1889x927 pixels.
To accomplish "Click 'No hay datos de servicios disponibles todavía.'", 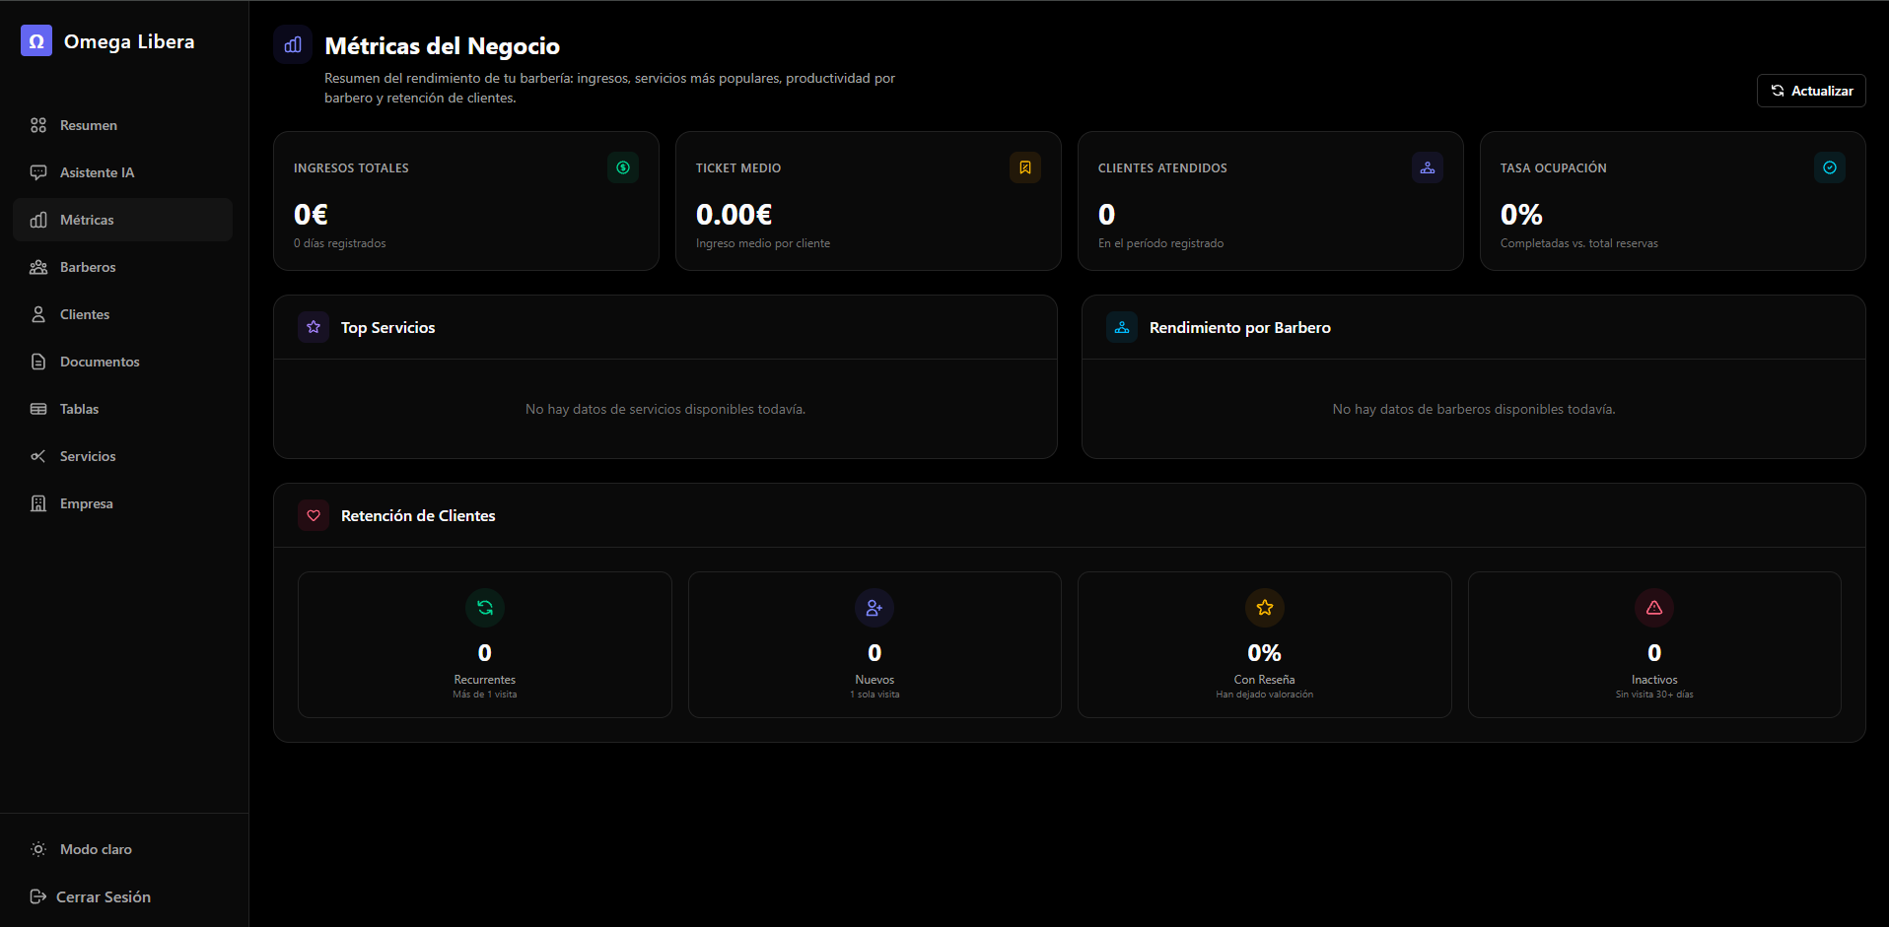I will point(665,409).
